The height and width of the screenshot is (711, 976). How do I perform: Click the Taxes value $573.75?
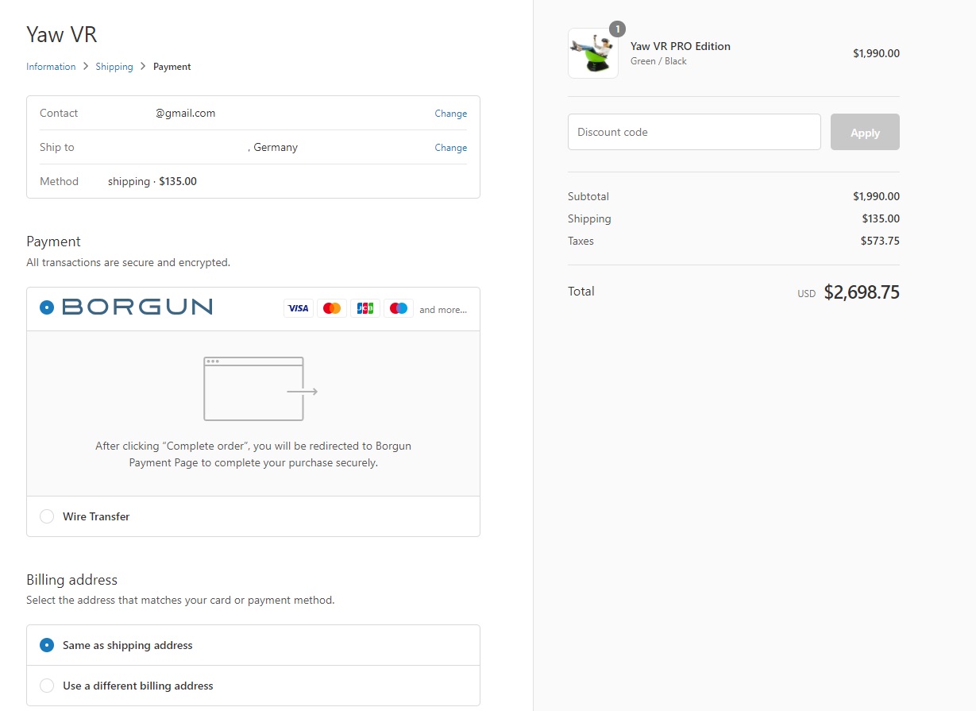(x=880, y=241)
